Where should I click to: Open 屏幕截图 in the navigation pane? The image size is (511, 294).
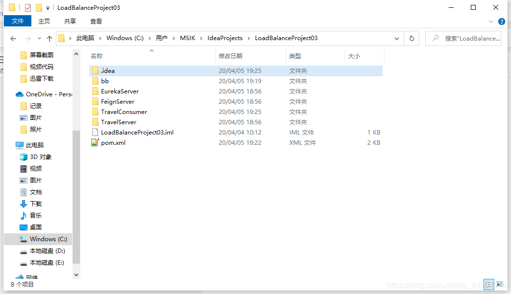pyautogui.click(x=41, y=55)
